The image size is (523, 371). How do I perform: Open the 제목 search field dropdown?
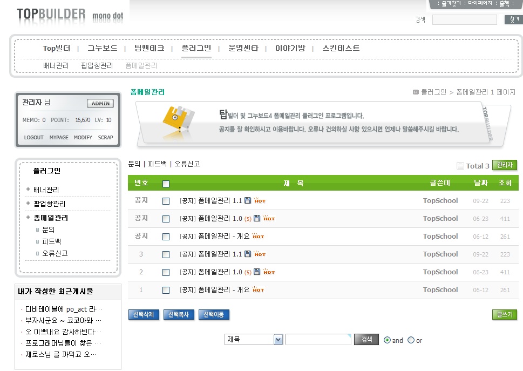click(278, 340)
